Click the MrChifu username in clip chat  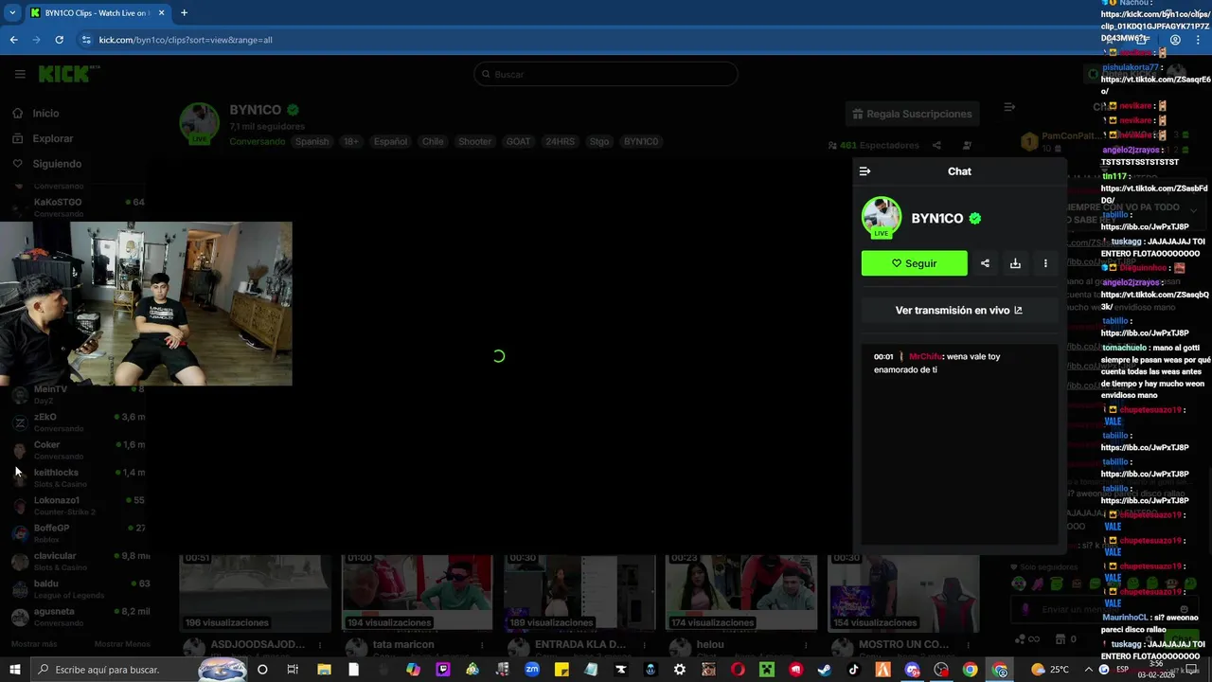point(925,356)
